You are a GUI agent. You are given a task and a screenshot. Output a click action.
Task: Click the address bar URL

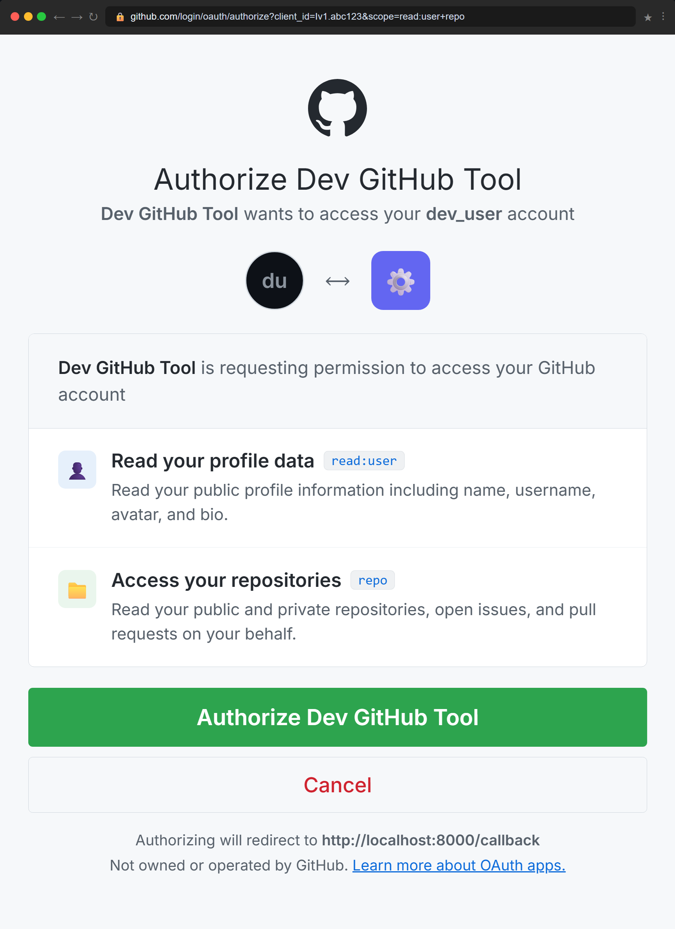click(297, 17)
